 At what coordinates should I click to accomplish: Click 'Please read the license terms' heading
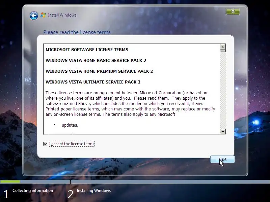77,32
